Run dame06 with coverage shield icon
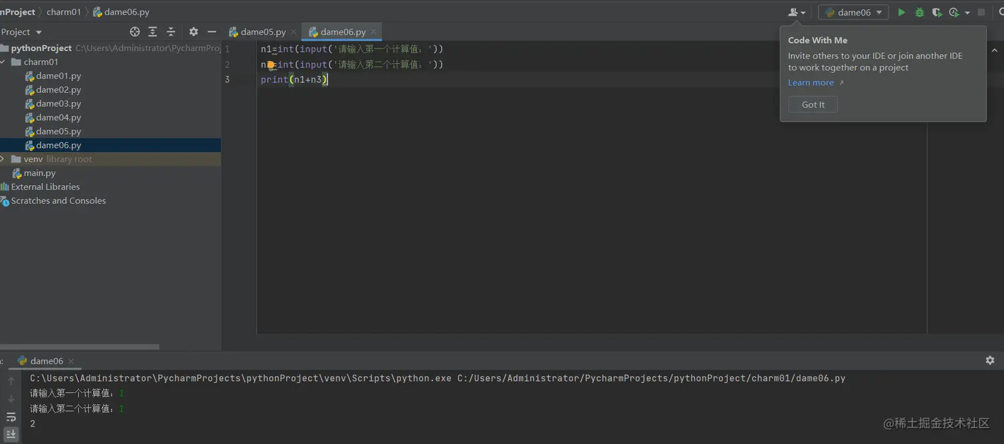Image resolution: width=1004 pixels, height=444 pixels. [937, 13]
